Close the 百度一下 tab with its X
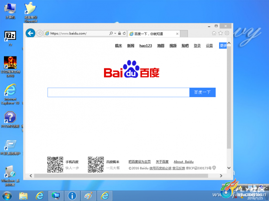Image resolution: width=269 pixels, height=201 pixels. (x=177, y=34)
